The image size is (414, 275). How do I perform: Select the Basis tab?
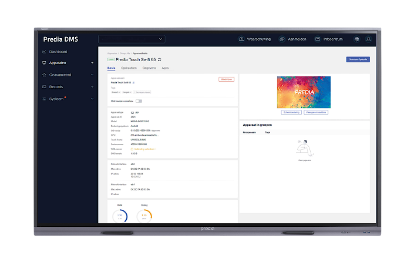click(x=111, y=68)
